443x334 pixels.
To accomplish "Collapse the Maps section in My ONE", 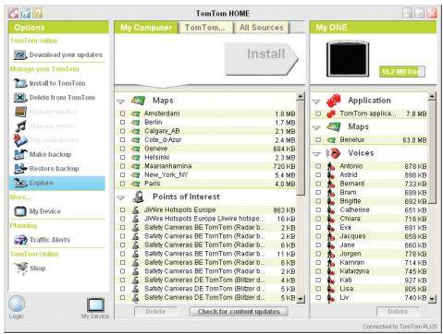I will click(316, 127).
